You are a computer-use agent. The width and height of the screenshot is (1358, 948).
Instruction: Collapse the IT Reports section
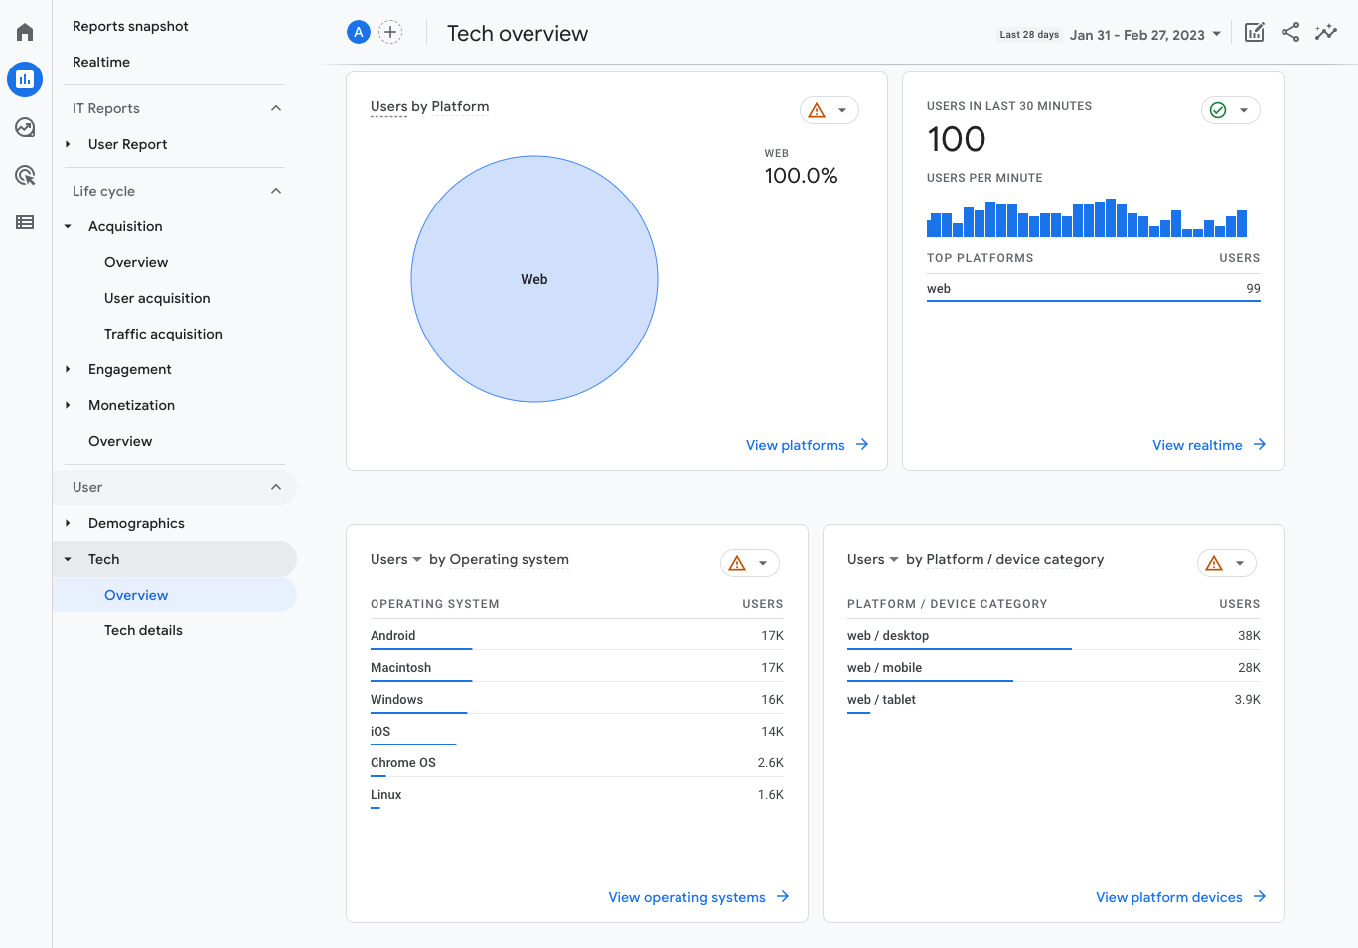[276, 108]
